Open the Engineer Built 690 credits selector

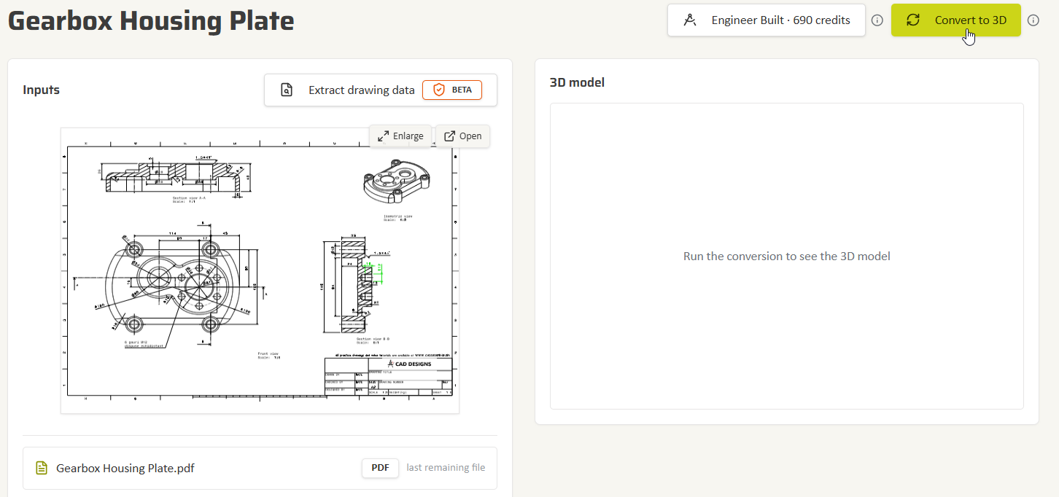point(766,20)
